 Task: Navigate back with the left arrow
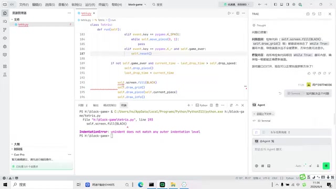pyautogui.click(x=259, y=5)
